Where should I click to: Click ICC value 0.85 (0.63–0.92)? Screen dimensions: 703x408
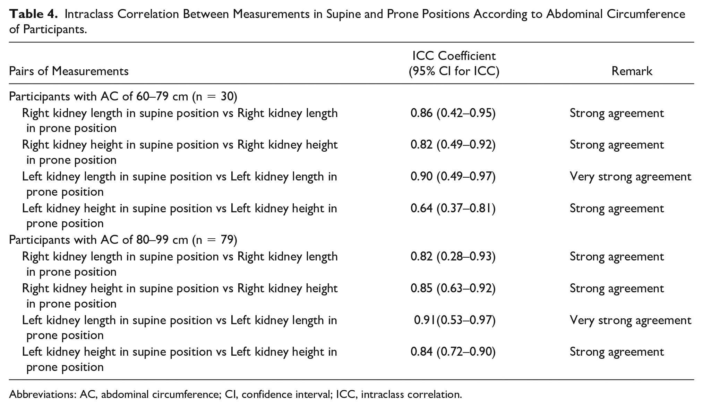453,289
